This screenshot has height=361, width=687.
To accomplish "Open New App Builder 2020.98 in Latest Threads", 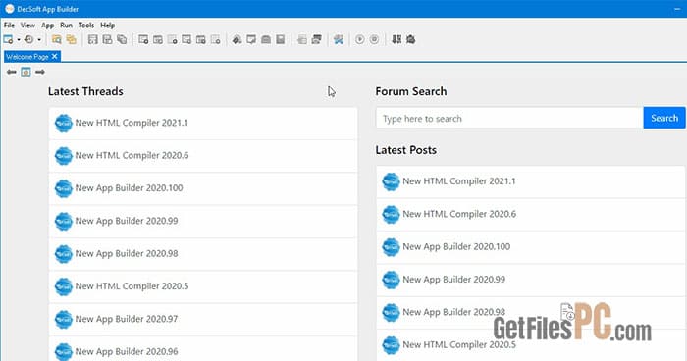I will click(203, 254).
